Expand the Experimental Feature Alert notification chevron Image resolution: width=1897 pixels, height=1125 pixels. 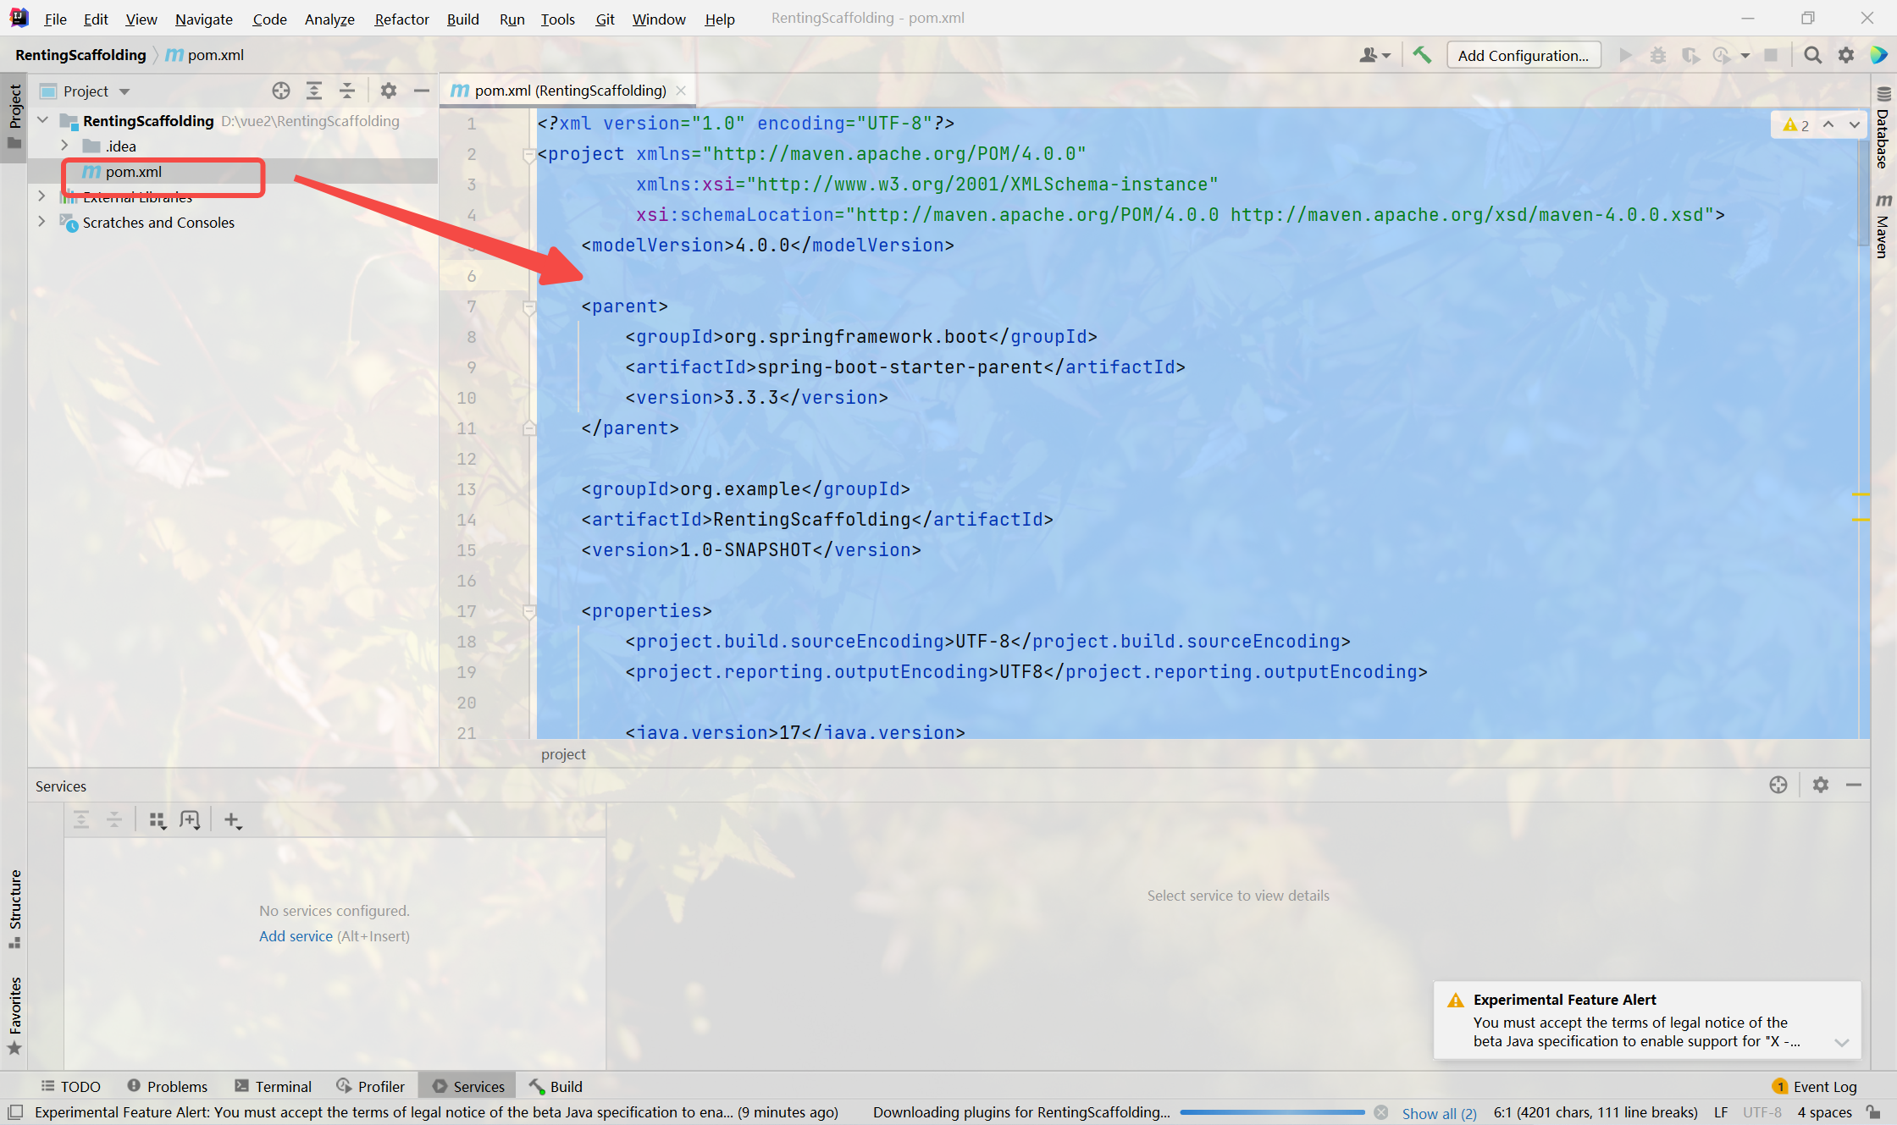pyautogui.click(x=1841, y=1042)
